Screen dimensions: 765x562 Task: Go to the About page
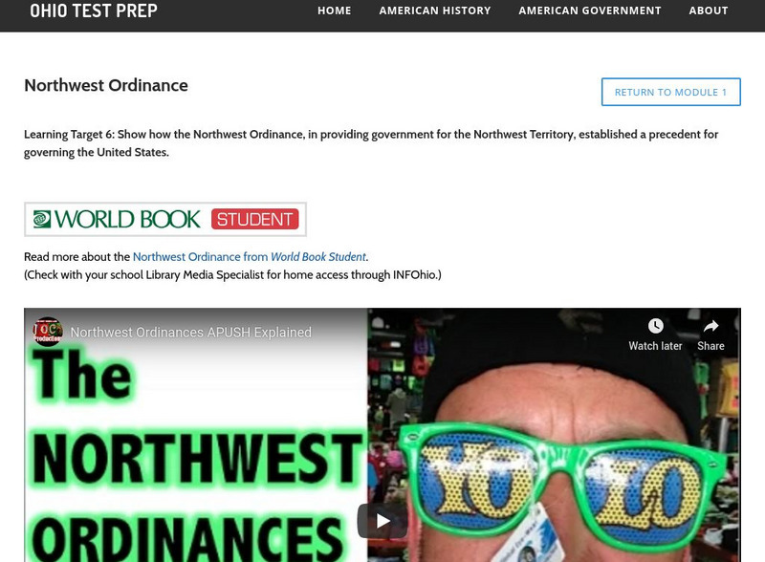(709, 11)
